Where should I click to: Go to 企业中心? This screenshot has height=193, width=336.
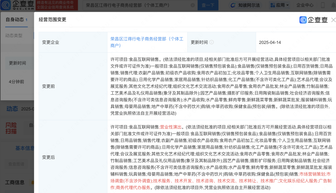pyautogui.click(x=305, y=5)
